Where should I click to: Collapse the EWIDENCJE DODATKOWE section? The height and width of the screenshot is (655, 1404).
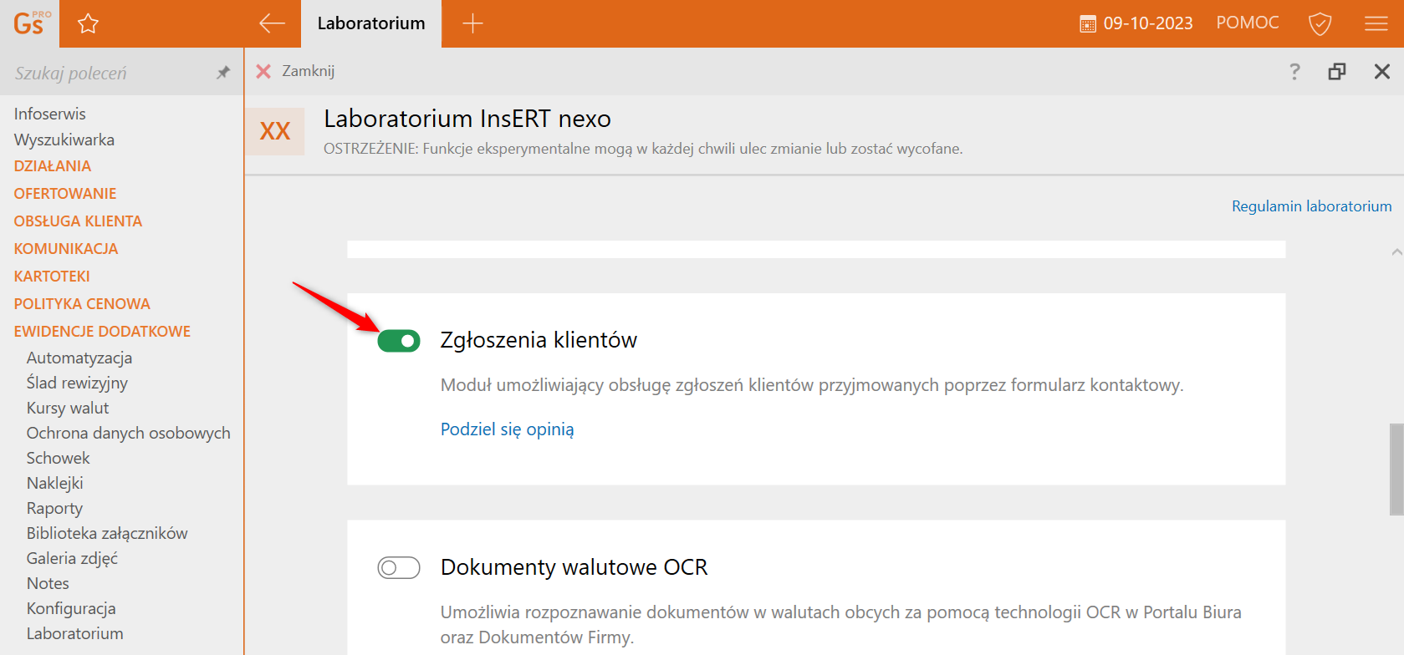(x=102, y=332)
